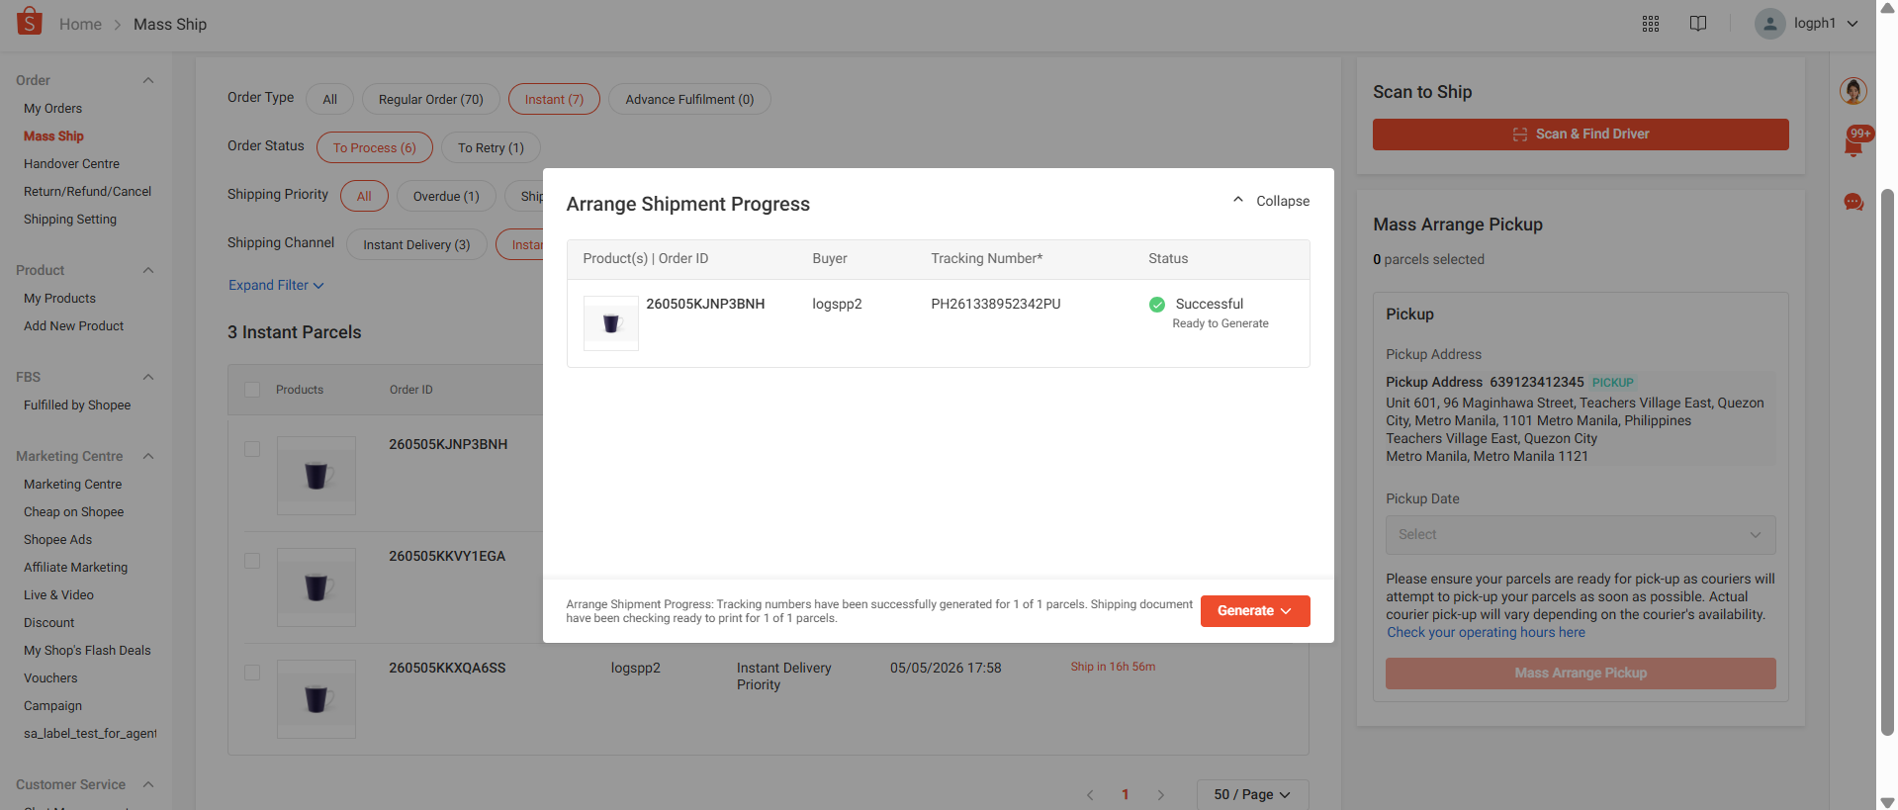Click Mass Arrange Pickup button
The height and width of the screenshot is (810, 1898).
pyautogui.click(x=1581, y=674)
